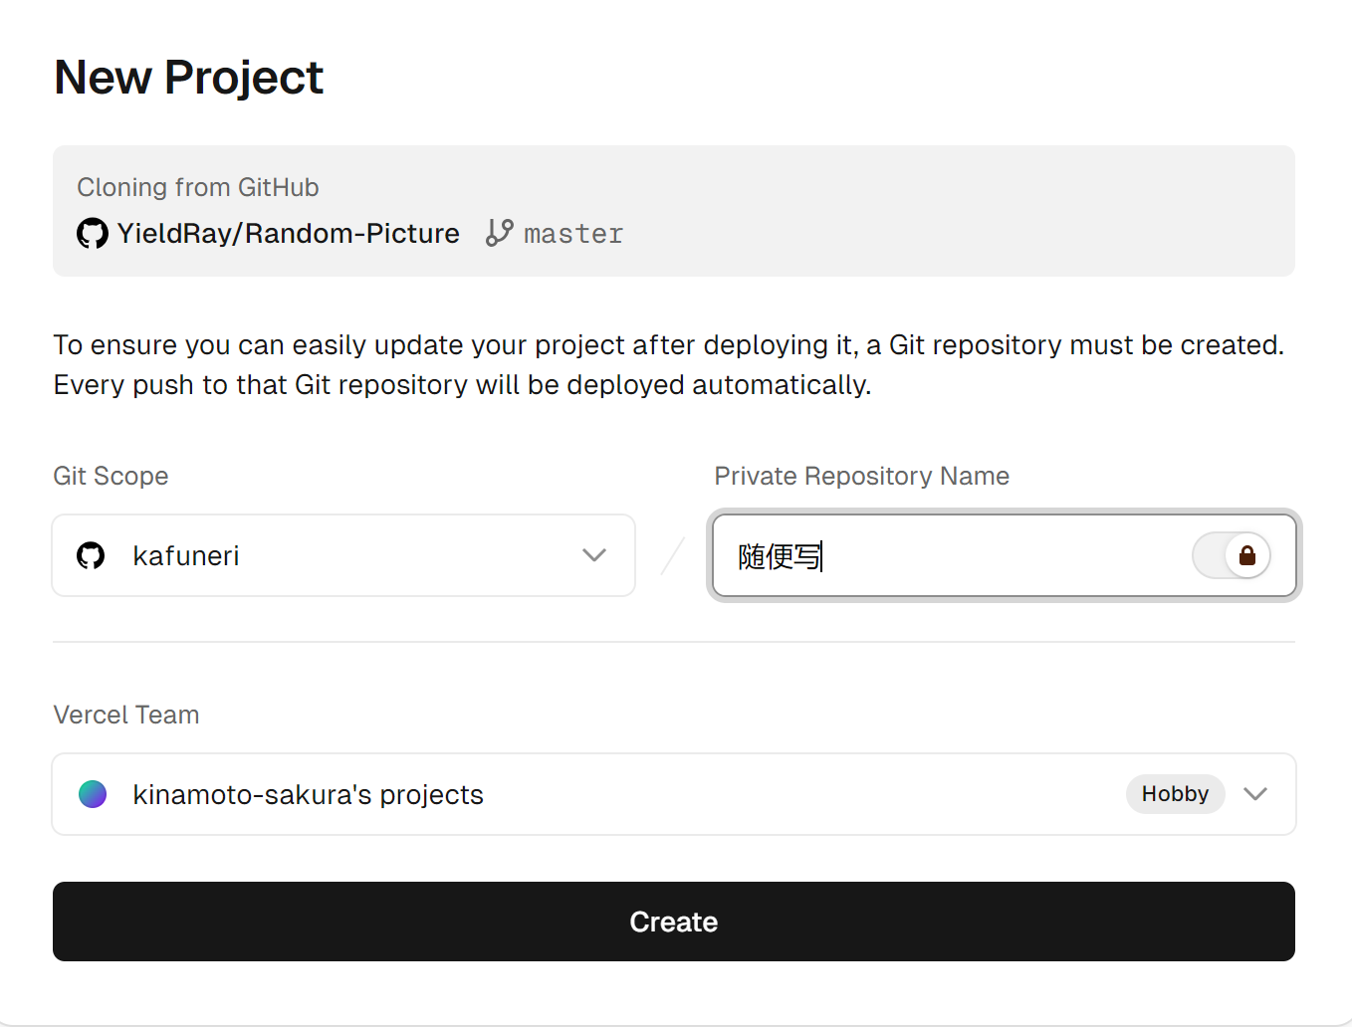This screenshot has width=1352, height=1027.
Task: Open the kinamoto-sakura's projects team selector
Action: 597,794
